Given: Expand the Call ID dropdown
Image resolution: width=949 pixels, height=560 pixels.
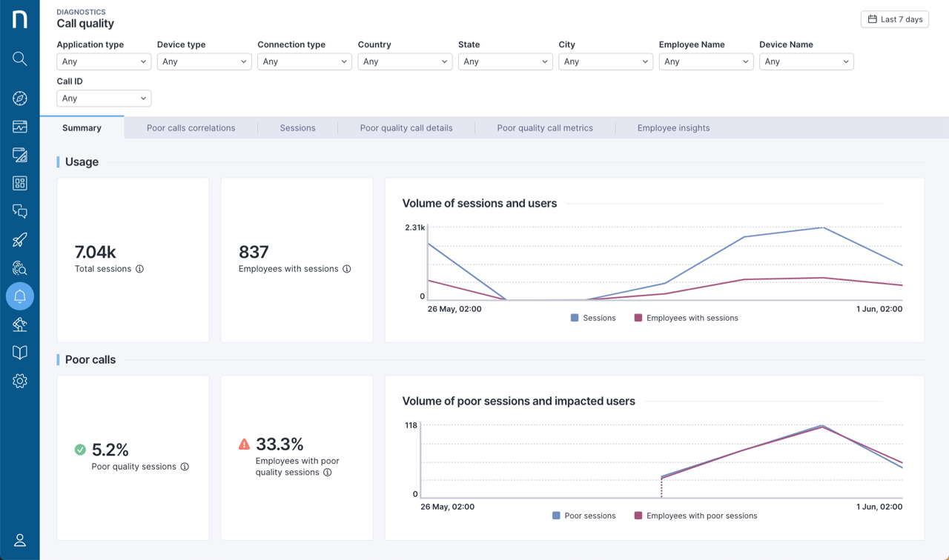Looking at the screenshot, I should (x=104, y=99).
